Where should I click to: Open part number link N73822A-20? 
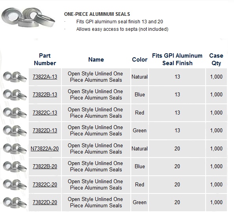pyautogui.click(x=45, y=148)
